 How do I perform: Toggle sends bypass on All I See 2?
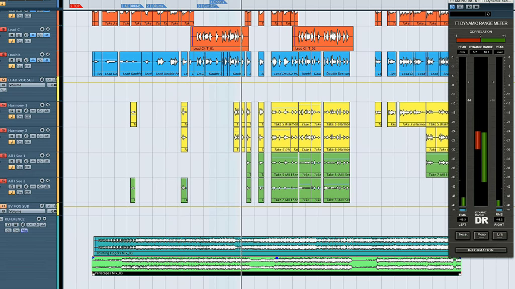pyautogui.click(x=47, y=187)
